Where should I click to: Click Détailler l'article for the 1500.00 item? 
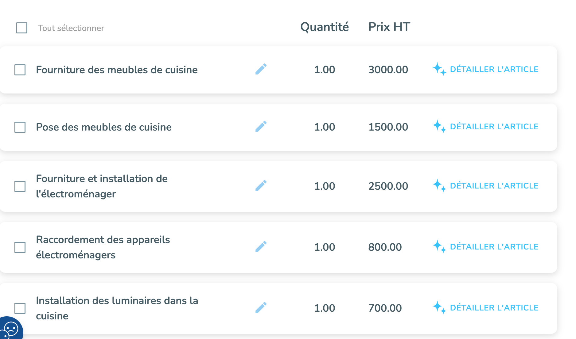point(494,127)
